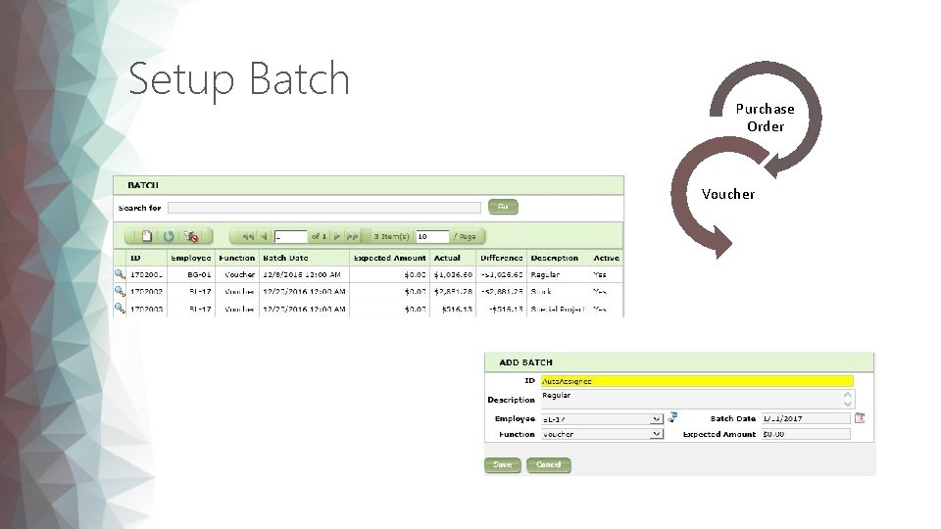Click the Regular description cell in table
The height and width of the screenshot is (529, 941).
point(545,274)
